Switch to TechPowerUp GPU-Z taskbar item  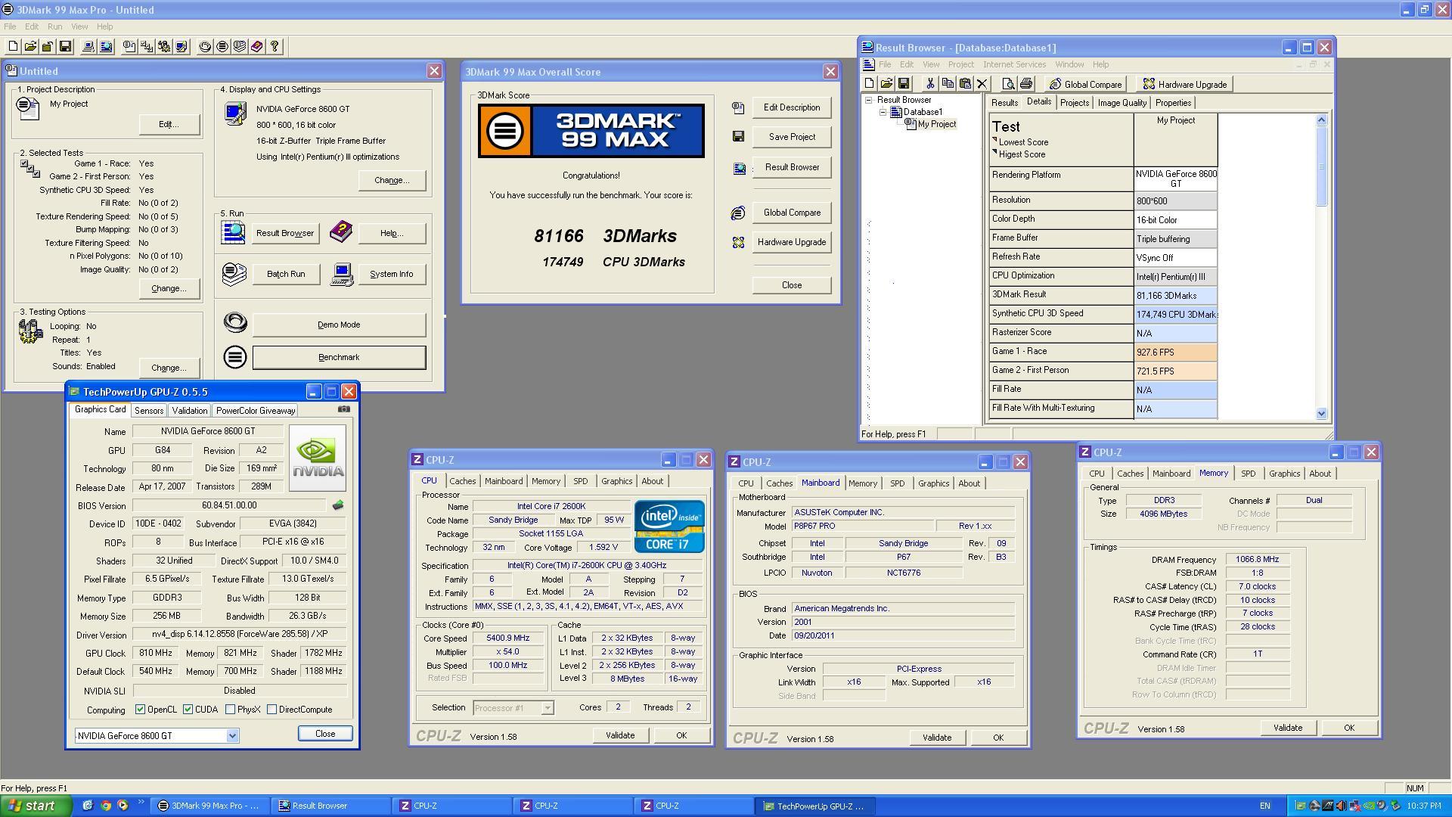[x=816, y=806]
